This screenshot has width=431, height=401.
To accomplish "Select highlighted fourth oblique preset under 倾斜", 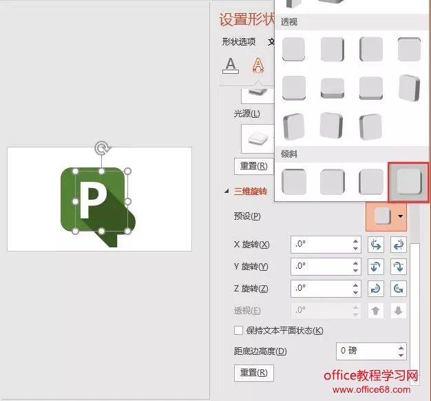I will pyautogui.click(x=408, y=183).
